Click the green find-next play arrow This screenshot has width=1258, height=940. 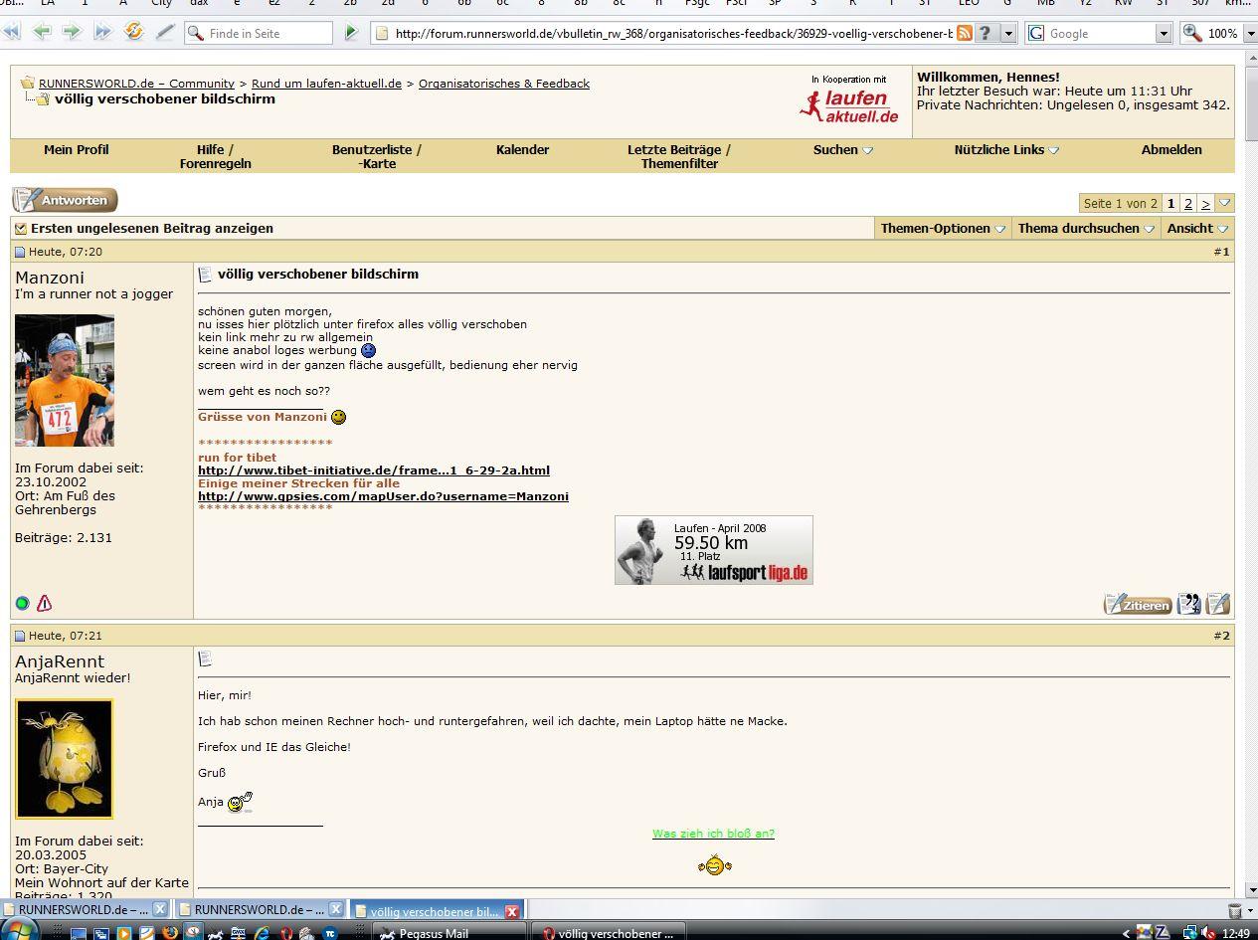[350, 33]
